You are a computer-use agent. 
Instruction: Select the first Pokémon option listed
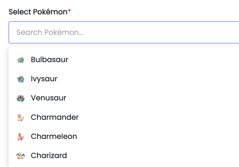click(x=49, y=60)
